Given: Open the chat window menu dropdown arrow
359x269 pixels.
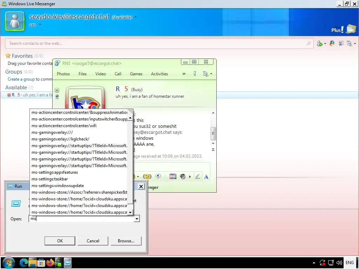Looking at the screenshot, I should click(x=211, y=74).
